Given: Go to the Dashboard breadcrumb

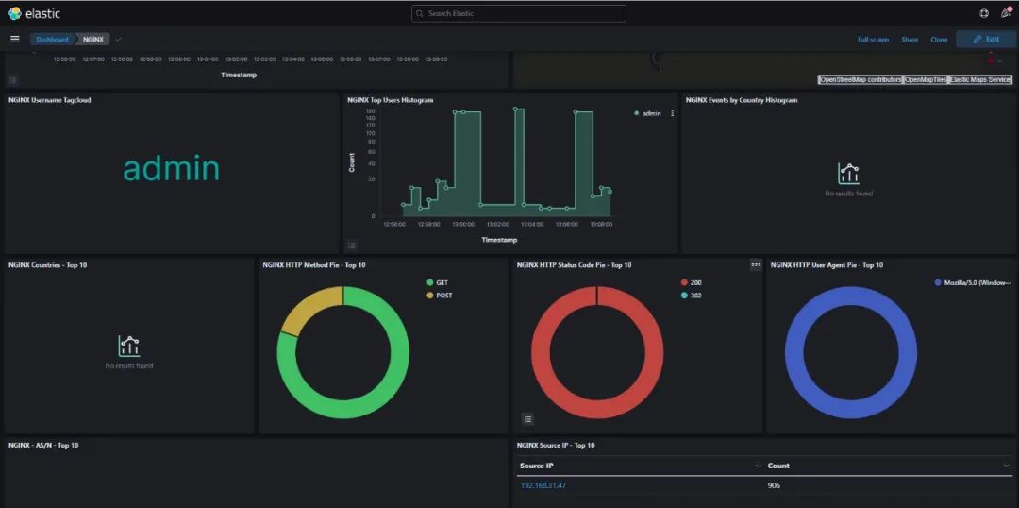Looking at the screenshot, I should 52,39.
